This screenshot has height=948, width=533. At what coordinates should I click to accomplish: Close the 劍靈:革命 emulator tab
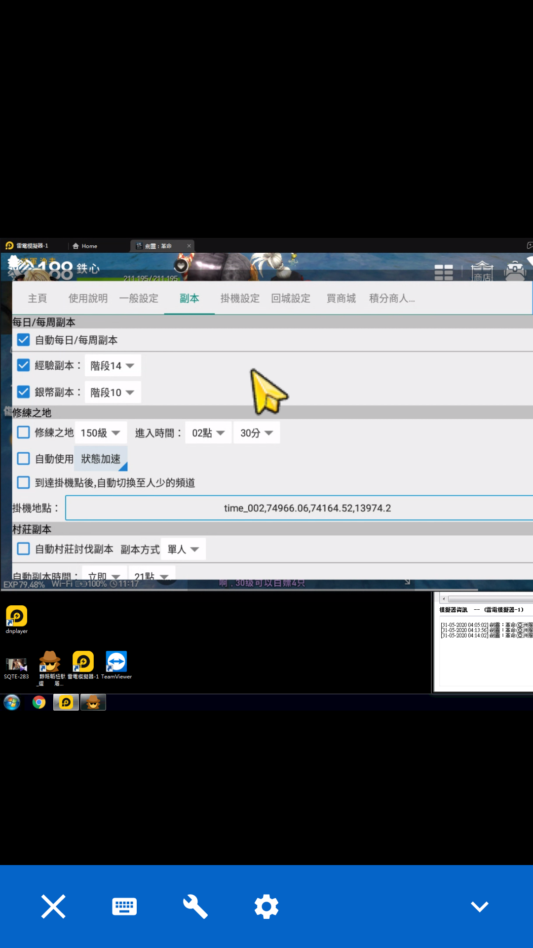point(189,246)
